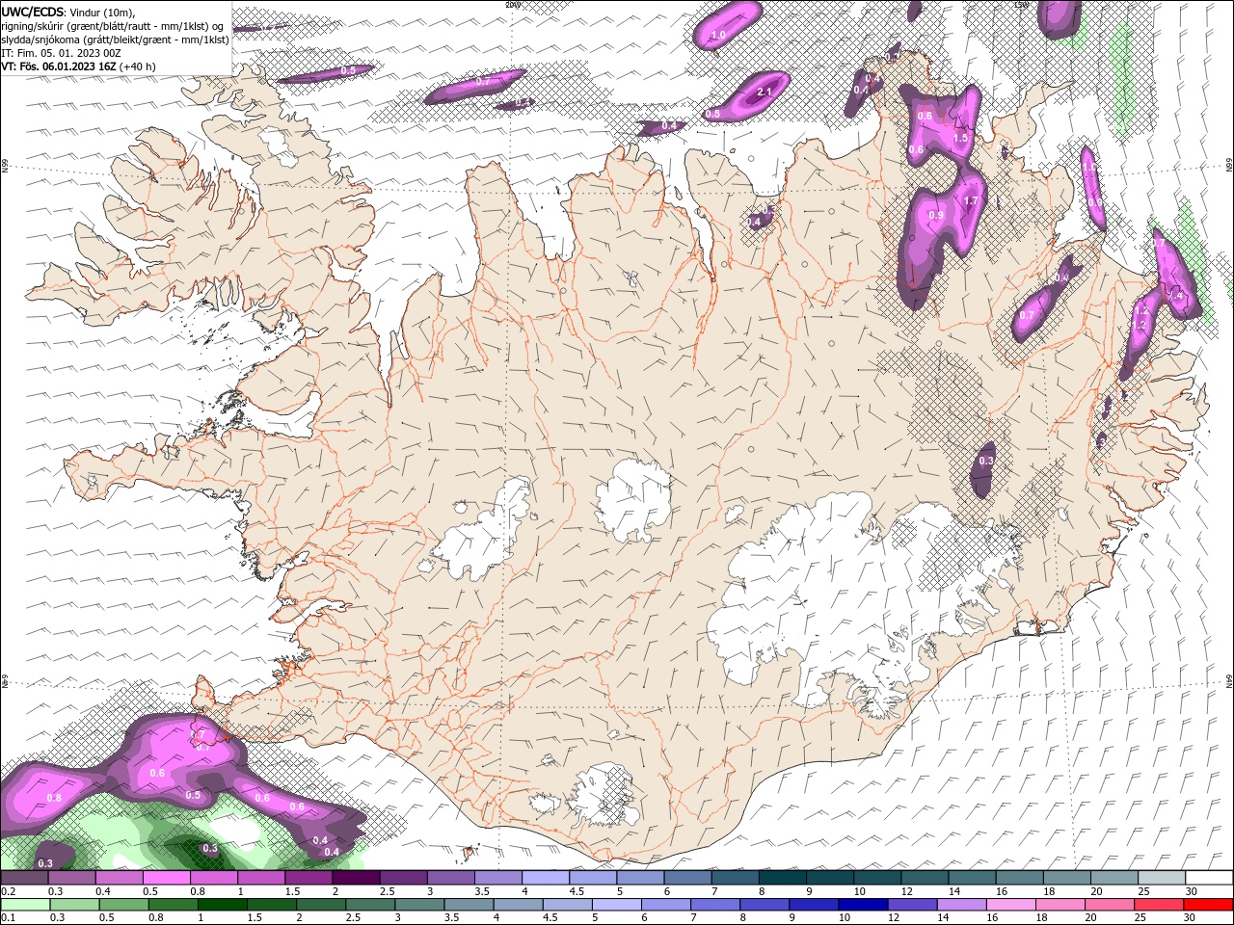Pick the white 30 swatch ending the upper legend row

pos(1208,878)
